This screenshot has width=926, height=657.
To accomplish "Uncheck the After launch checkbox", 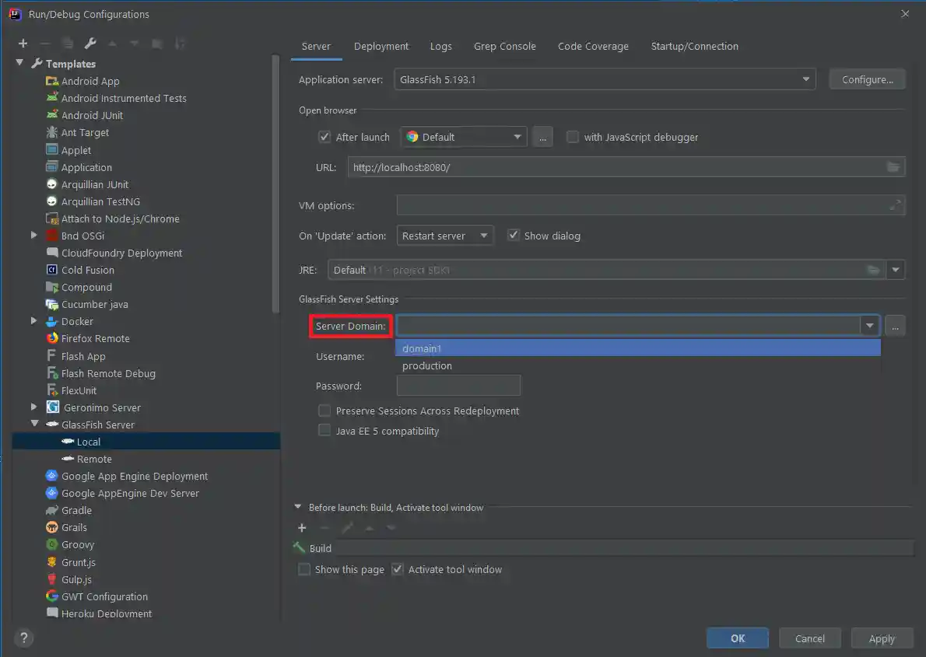I will 324,137.
